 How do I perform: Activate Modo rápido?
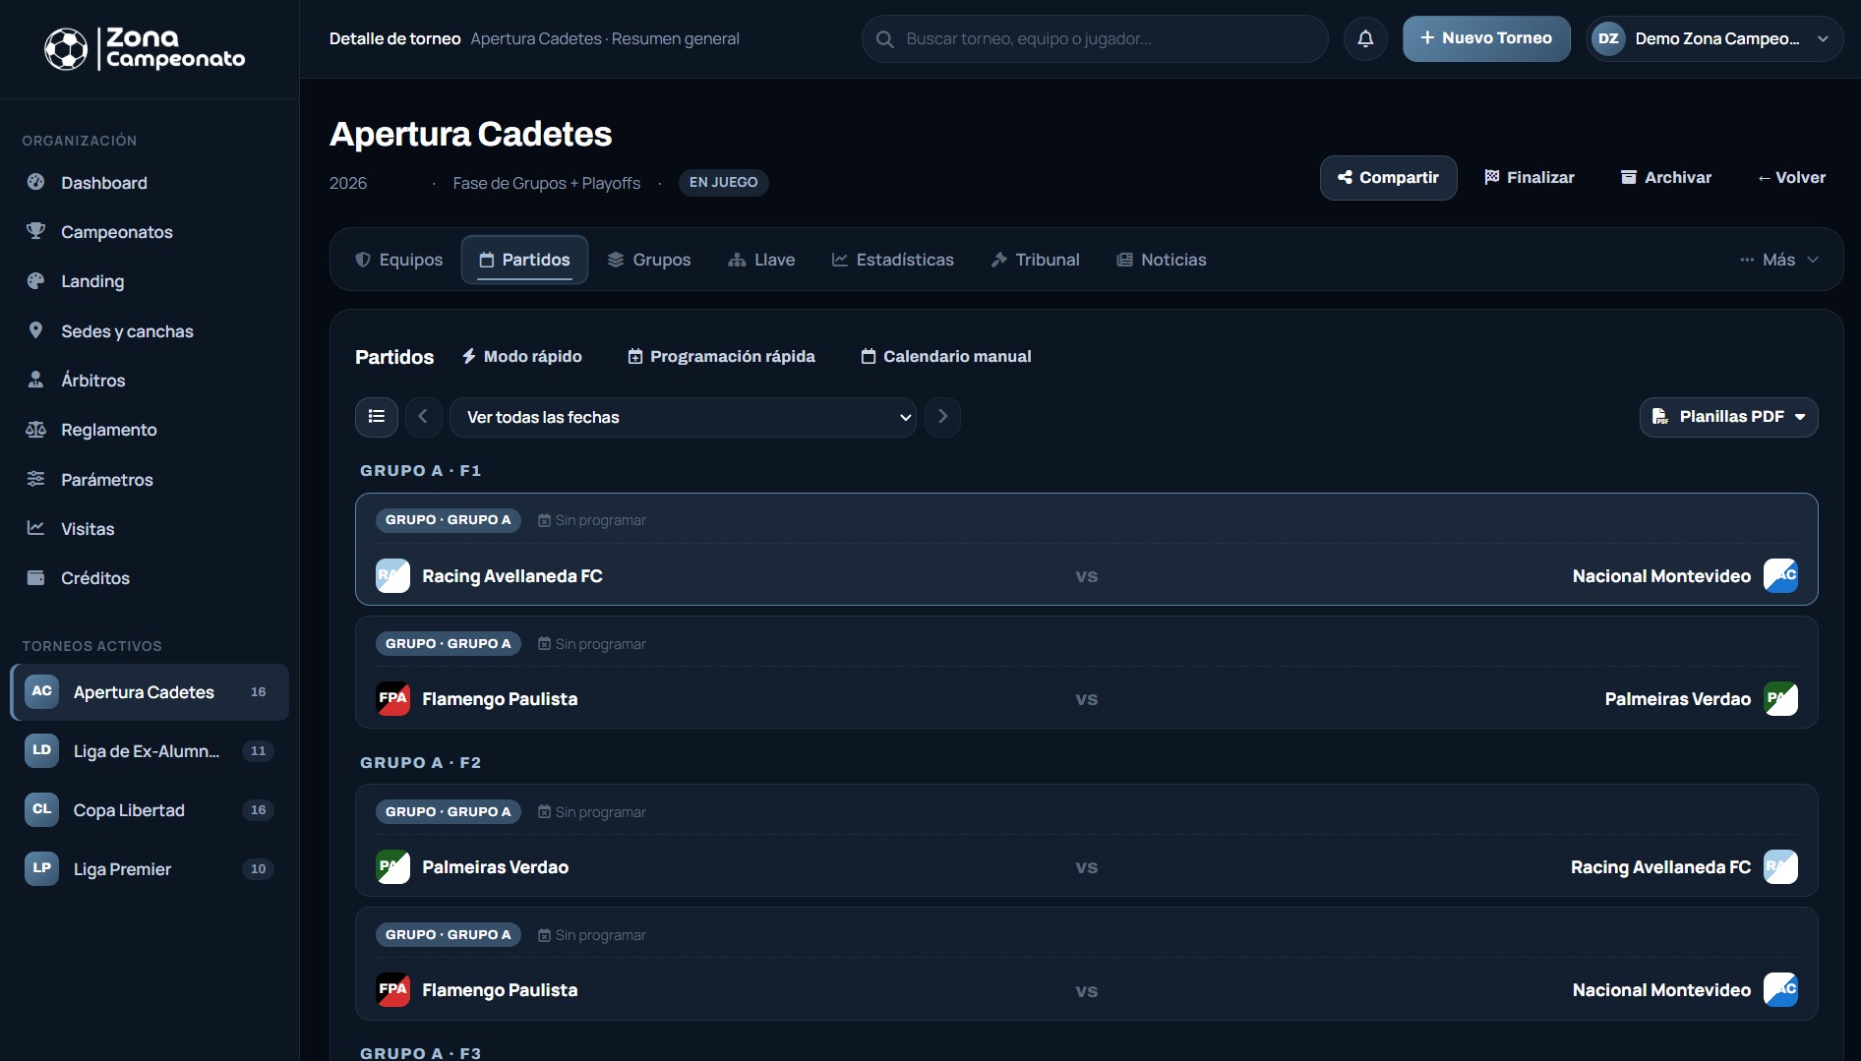tap(521, 356)
